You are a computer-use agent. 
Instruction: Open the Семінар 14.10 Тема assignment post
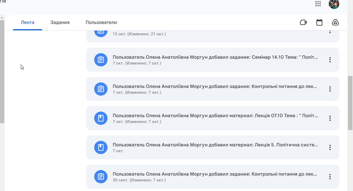pos(213,60)
